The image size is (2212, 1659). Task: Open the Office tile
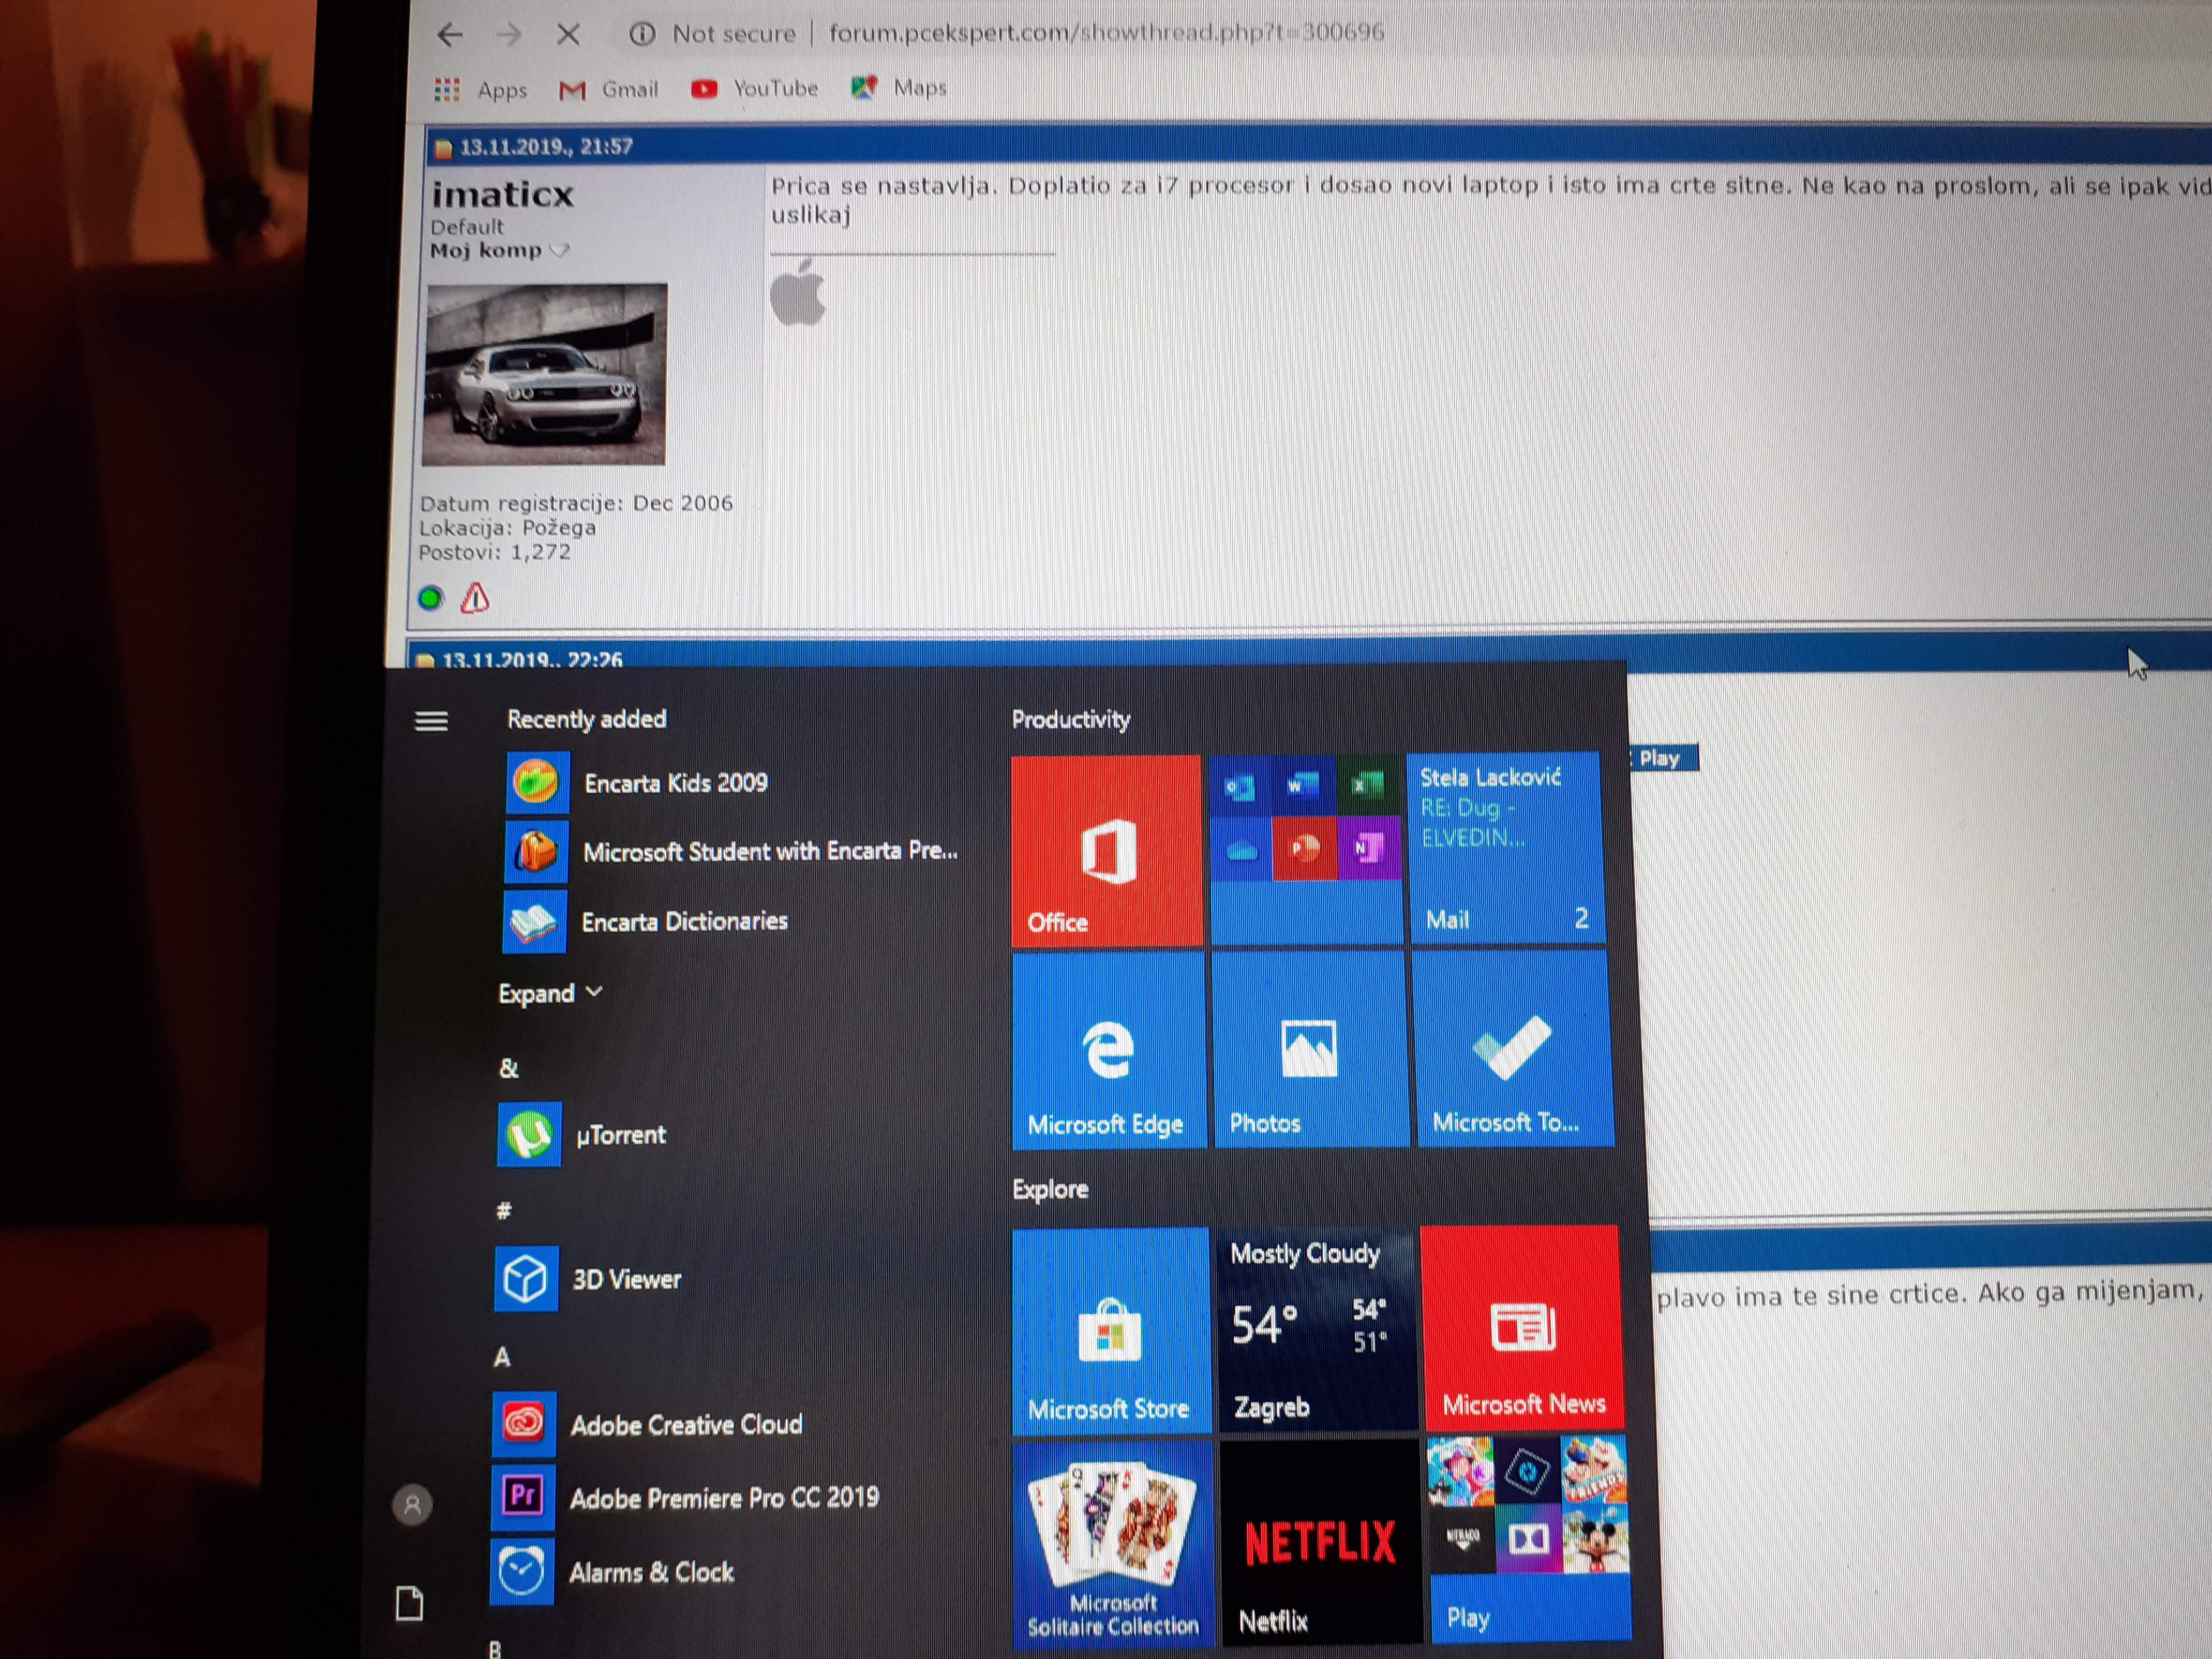1106,850
